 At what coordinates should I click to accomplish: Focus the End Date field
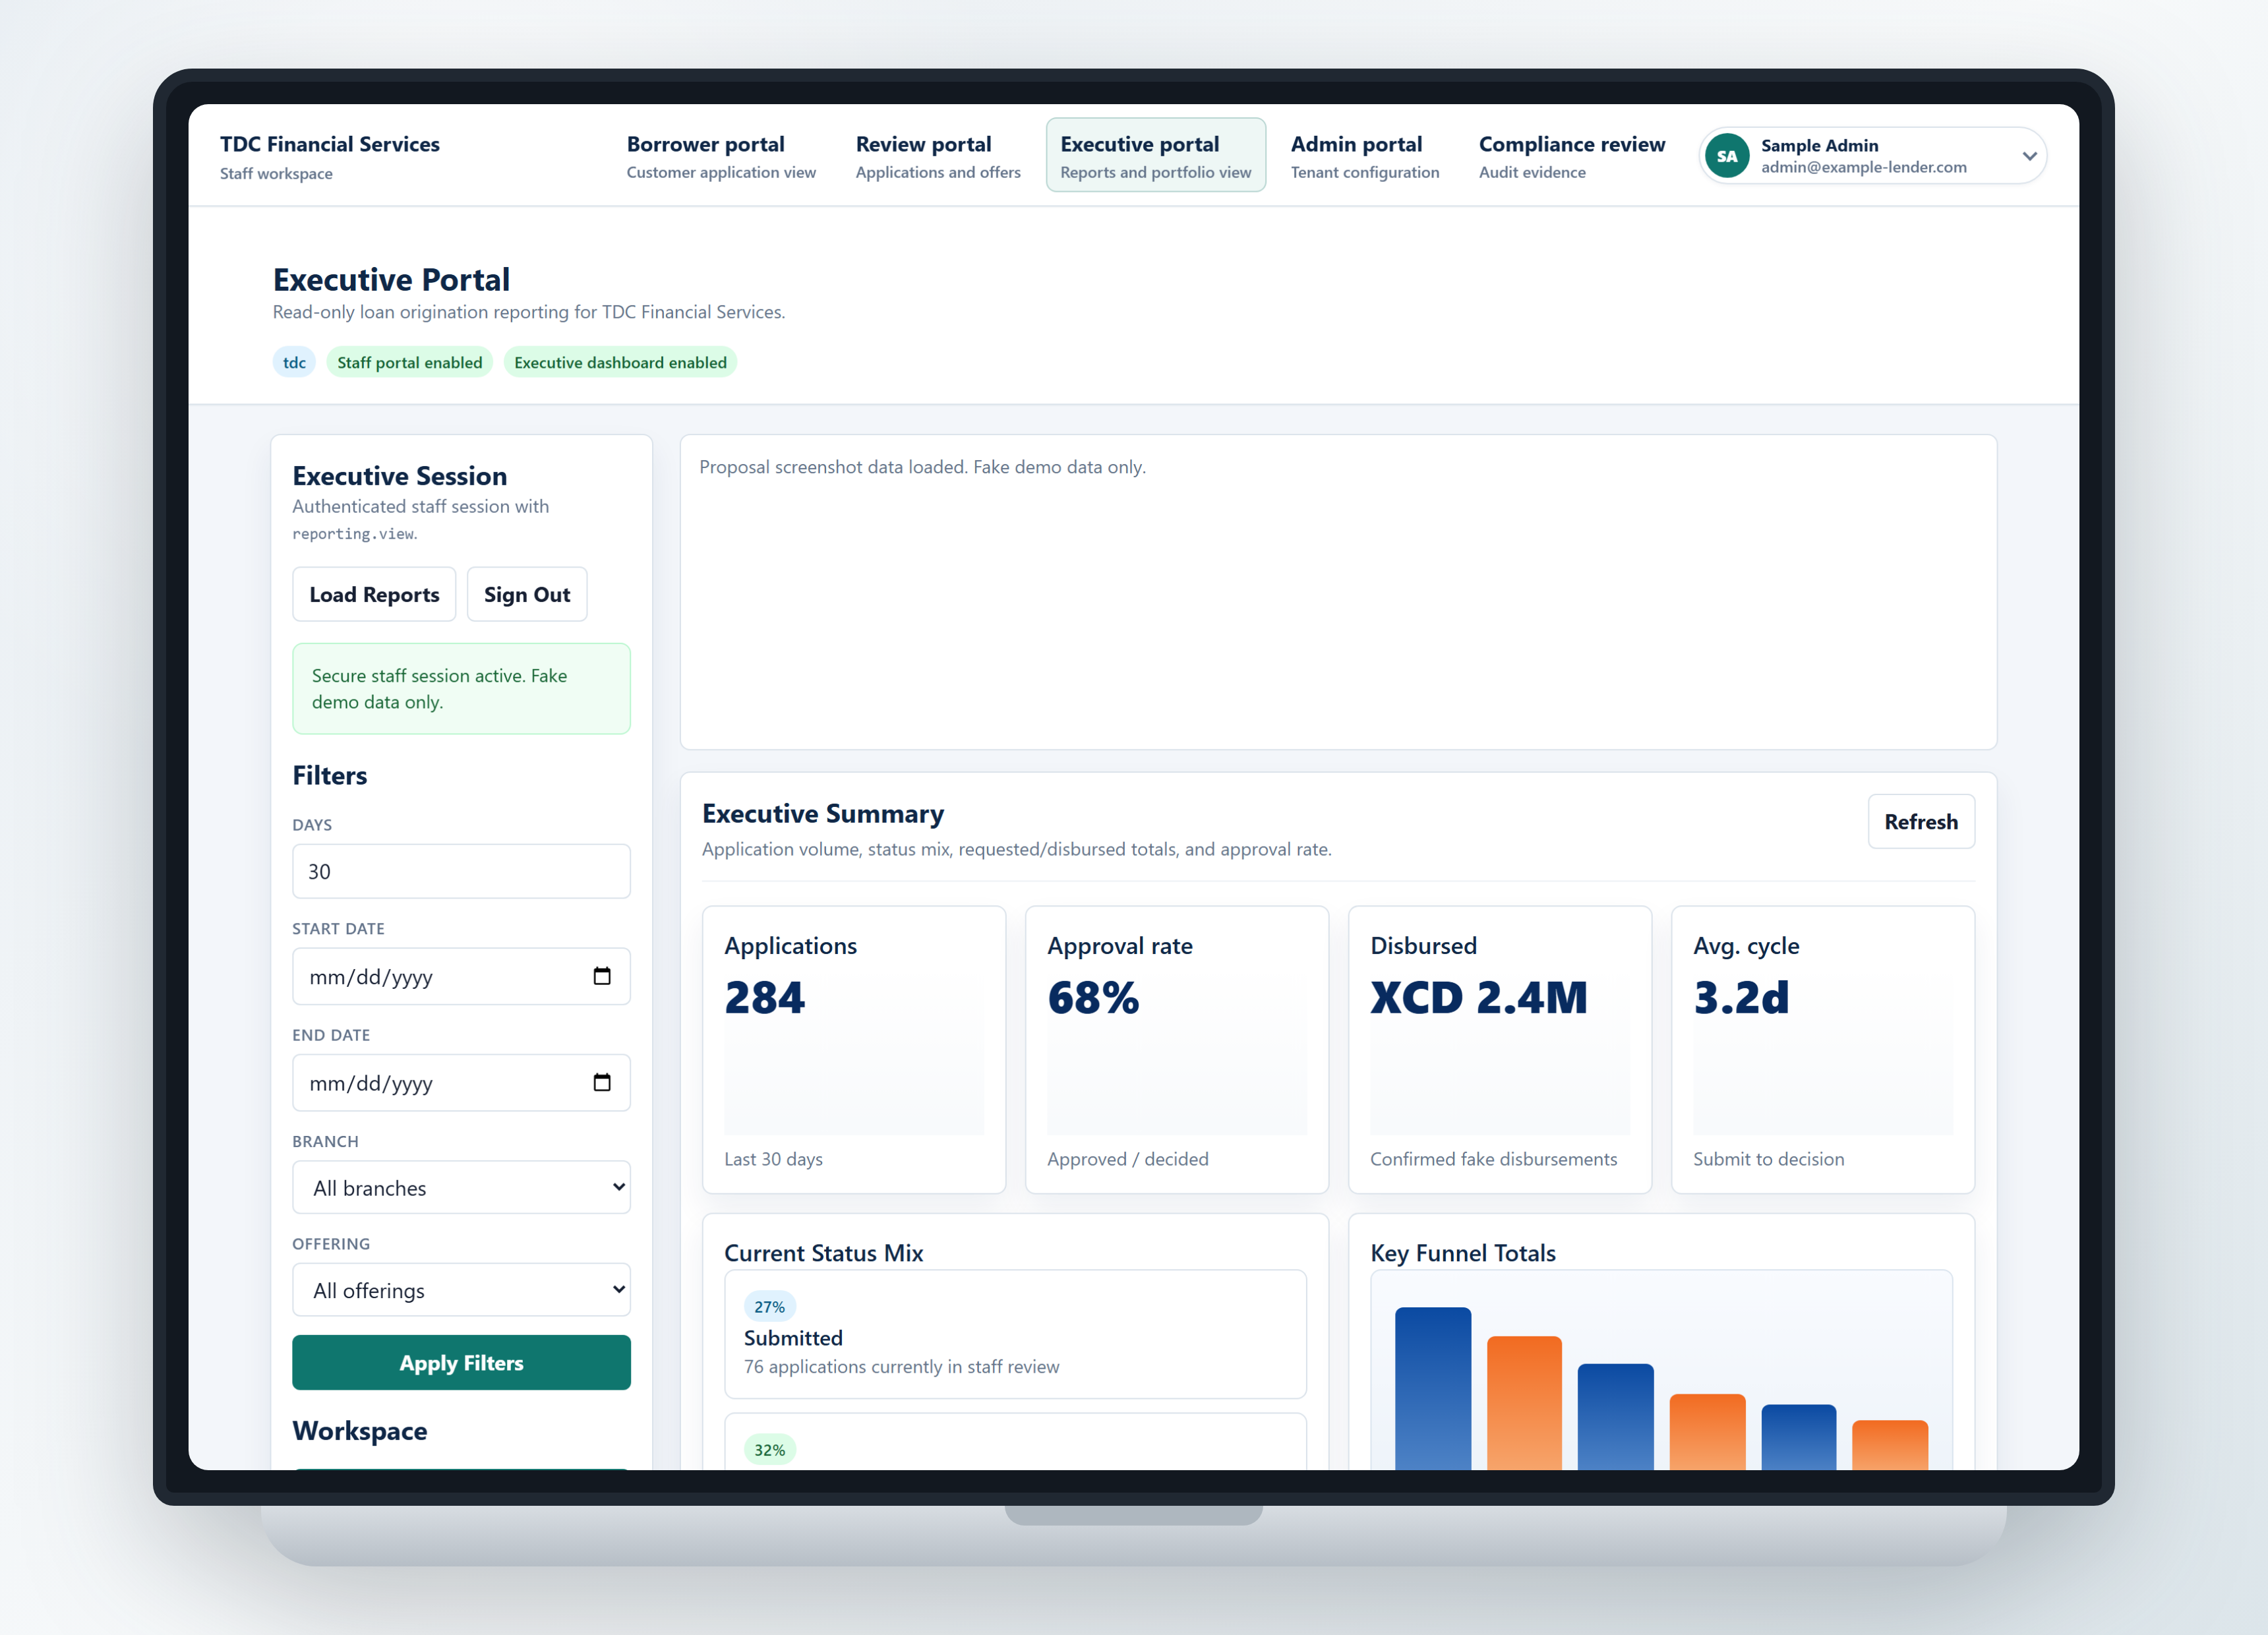pyautogui.click(x=461, y=1083)
